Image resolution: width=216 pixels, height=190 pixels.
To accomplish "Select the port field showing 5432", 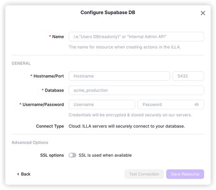I will click(x=188, y=76).
